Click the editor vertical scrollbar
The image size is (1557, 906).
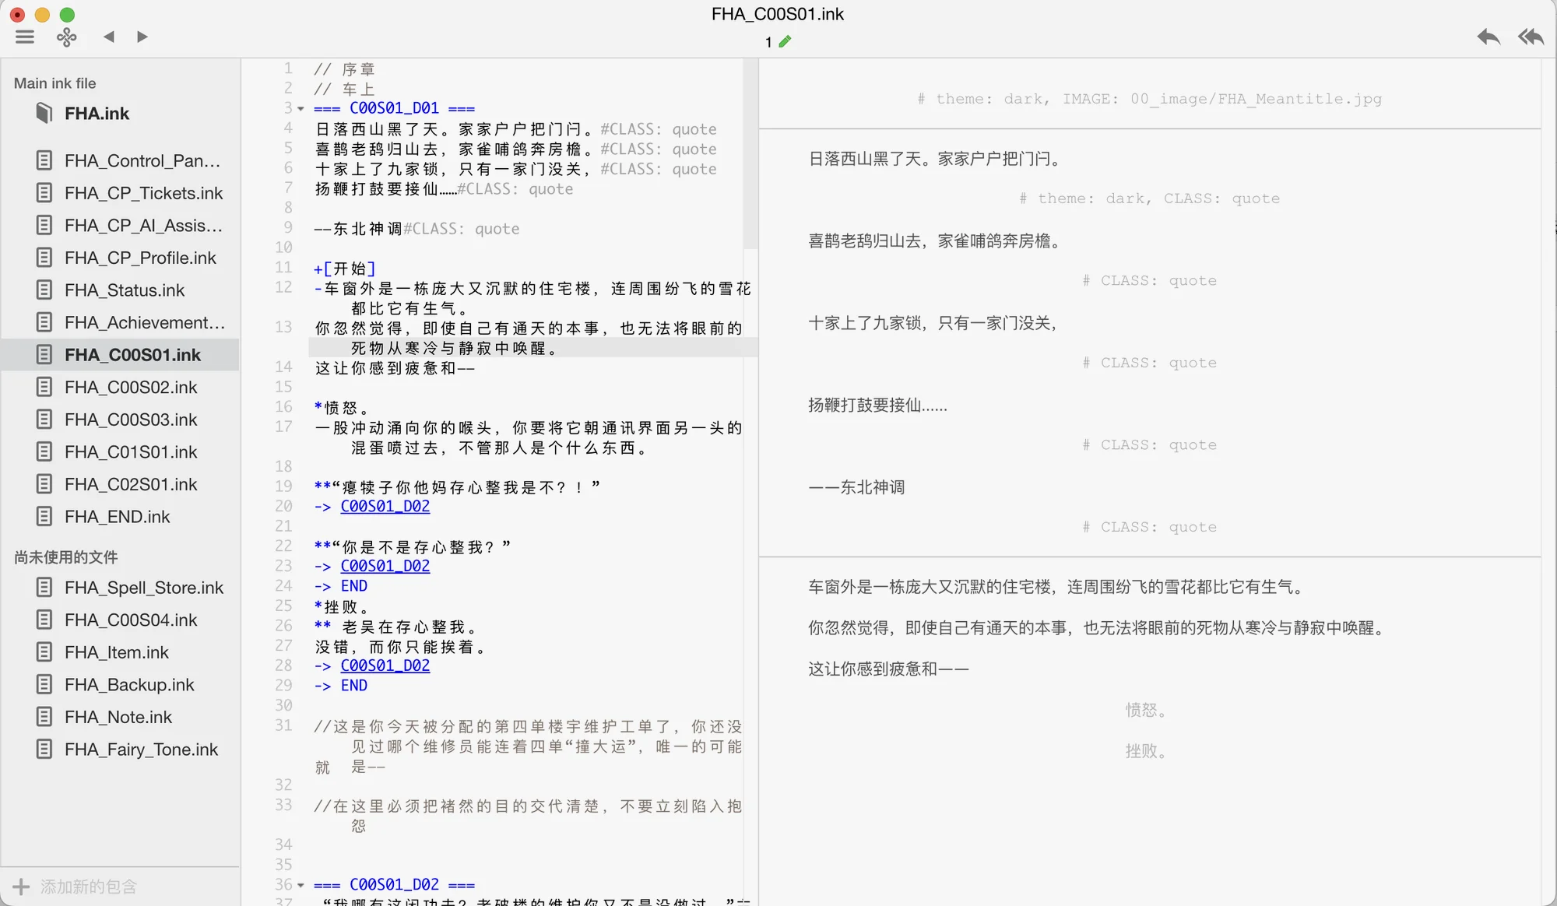point(750,156)
